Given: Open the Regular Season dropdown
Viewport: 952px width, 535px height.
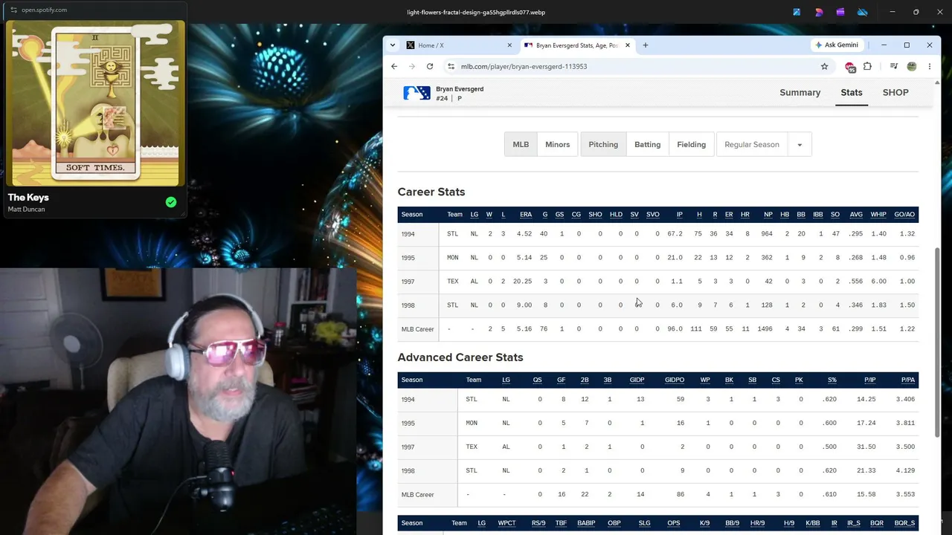Looking at the screenshot, I should (x=764, y=144).
